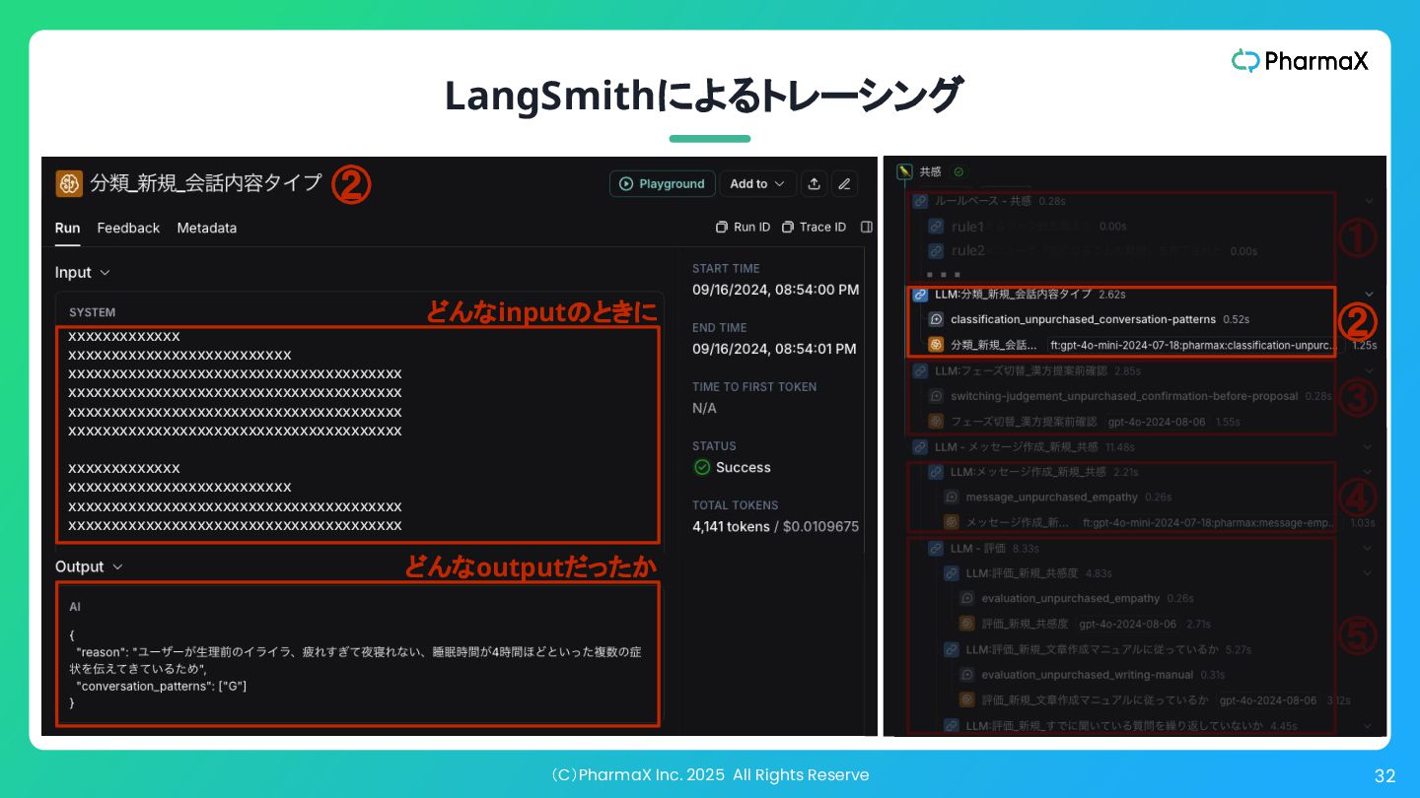Click the chain icon of LLM:分類_新規_会話内容タイプ
Screen dimensions: 1420x798
tap(920, 295)
